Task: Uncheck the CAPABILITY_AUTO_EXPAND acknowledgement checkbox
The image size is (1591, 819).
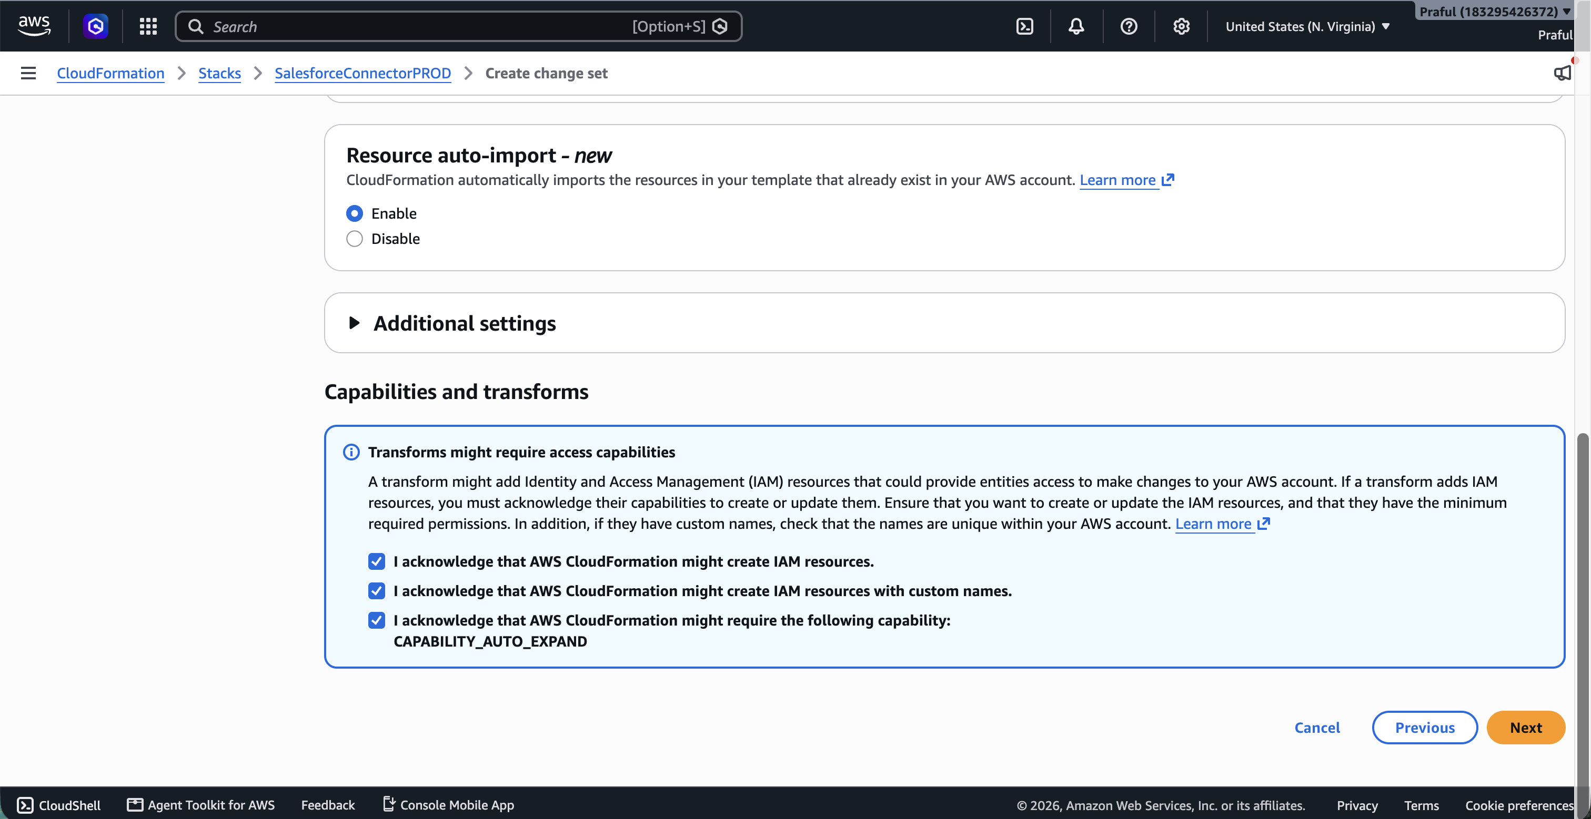Action: coord(377,620)
